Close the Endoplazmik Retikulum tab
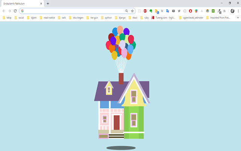 point(41,3)
